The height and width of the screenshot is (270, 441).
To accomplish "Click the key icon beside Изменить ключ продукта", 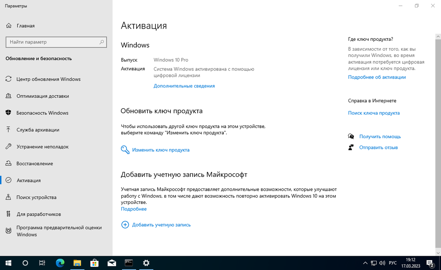I will [x=125, y=150].
